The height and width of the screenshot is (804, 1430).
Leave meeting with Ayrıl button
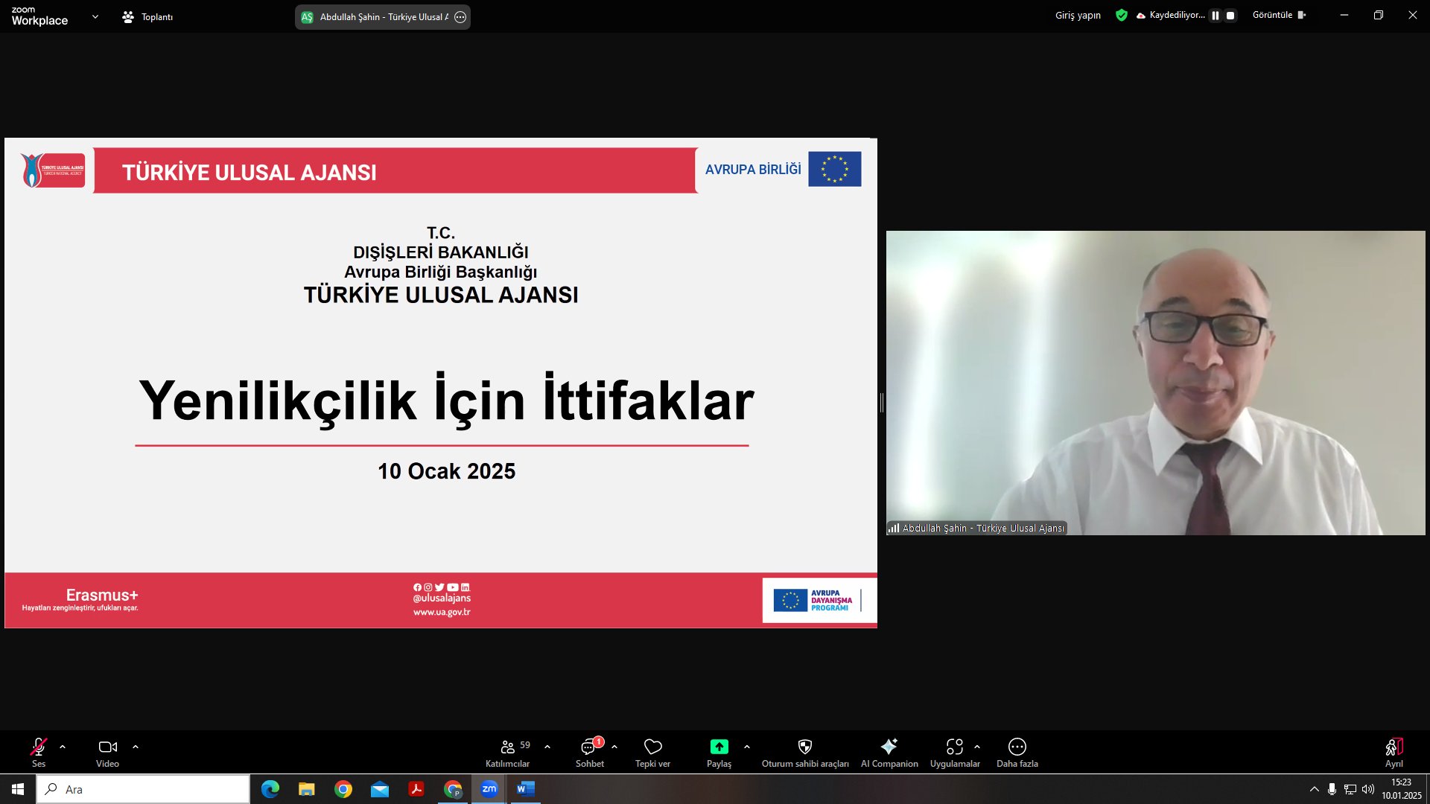point(1394,747)
